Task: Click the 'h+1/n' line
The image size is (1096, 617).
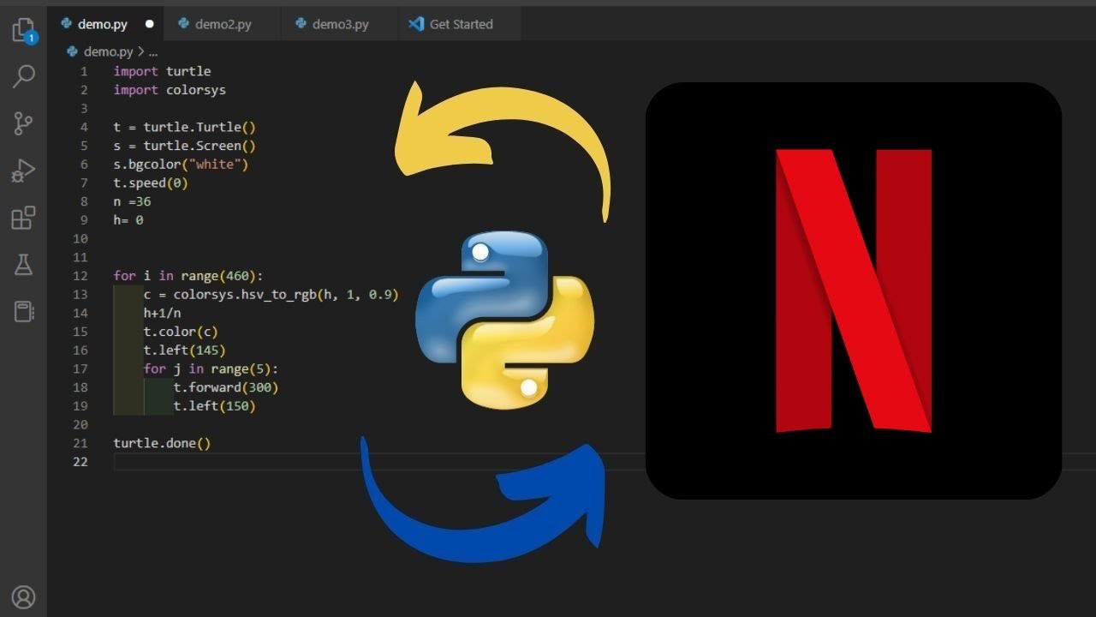Action: [162, 313]
